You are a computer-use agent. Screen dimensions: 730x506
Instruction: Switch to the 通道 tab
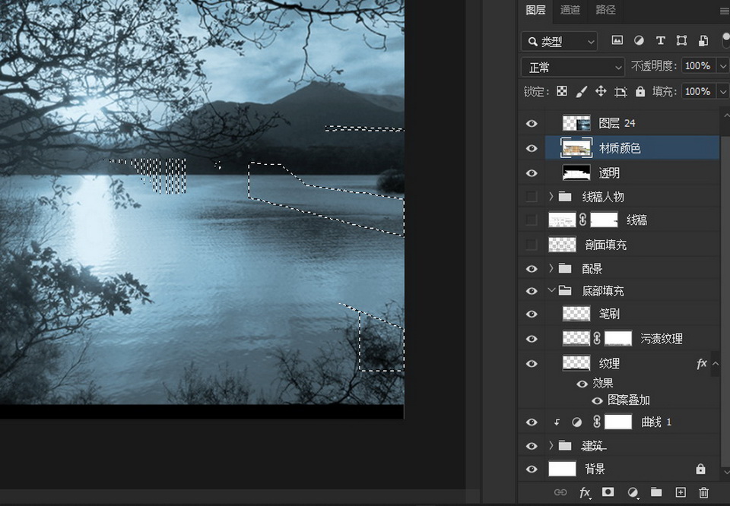tap(570, 10)
